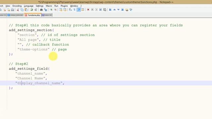Stop macro recording

[92, 10]
